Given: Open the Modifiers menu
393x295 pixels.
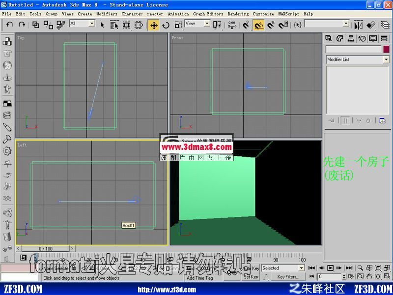Looking at the screenshot, I should pyautogui.click(x=107, y=14).
